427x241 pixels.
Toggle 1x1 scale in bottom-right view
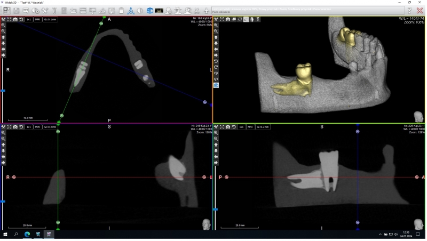click(242, 127)
